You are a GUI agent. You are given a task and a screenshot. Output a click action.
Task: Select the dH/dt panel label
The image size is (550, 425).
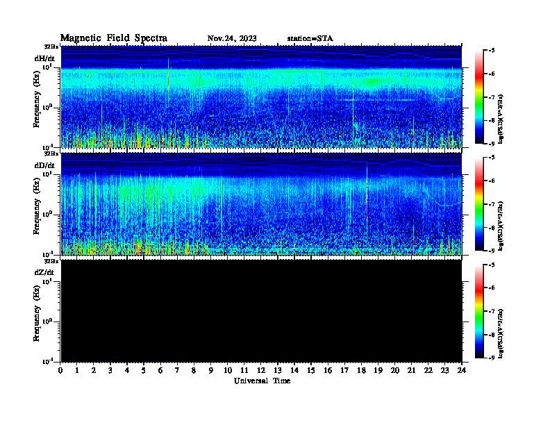(44, 58)
